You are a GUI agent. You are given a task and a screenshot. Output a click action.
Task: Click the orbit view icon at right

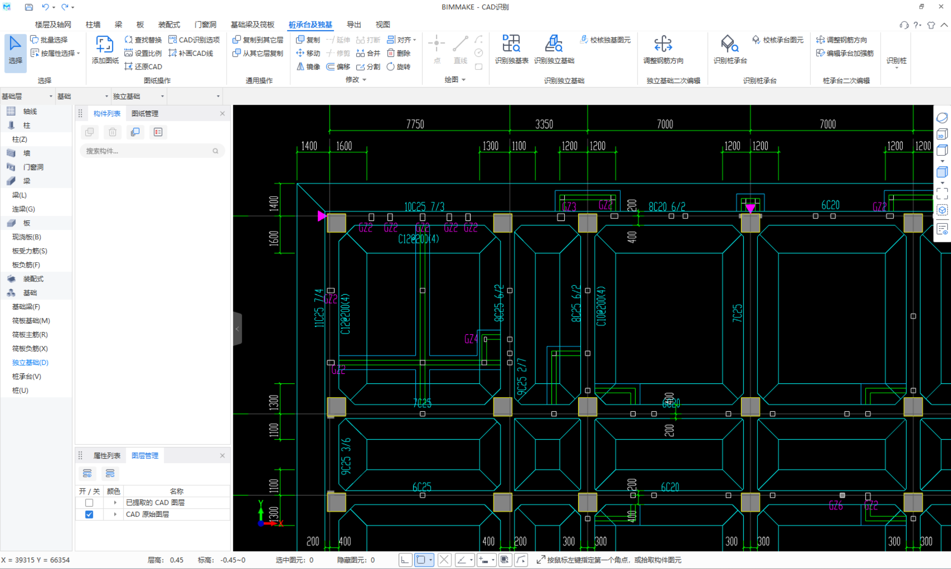pyautogui.click(x=942, y=118)
